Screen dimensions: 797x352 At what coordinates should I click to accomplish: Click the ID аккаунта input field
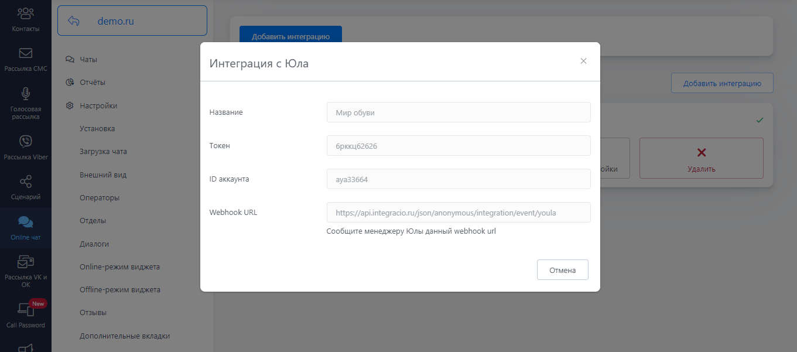coord(459,179)
